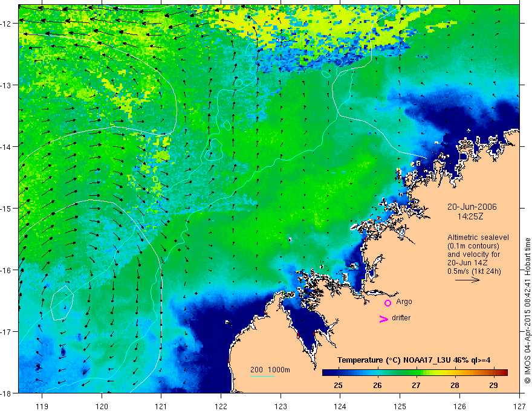Click the 'Temperature (°C) NOAA17_L3U 46% ql>=4' title
The height and width of the screenshot is (411, 532).
[x=414, y=360]
